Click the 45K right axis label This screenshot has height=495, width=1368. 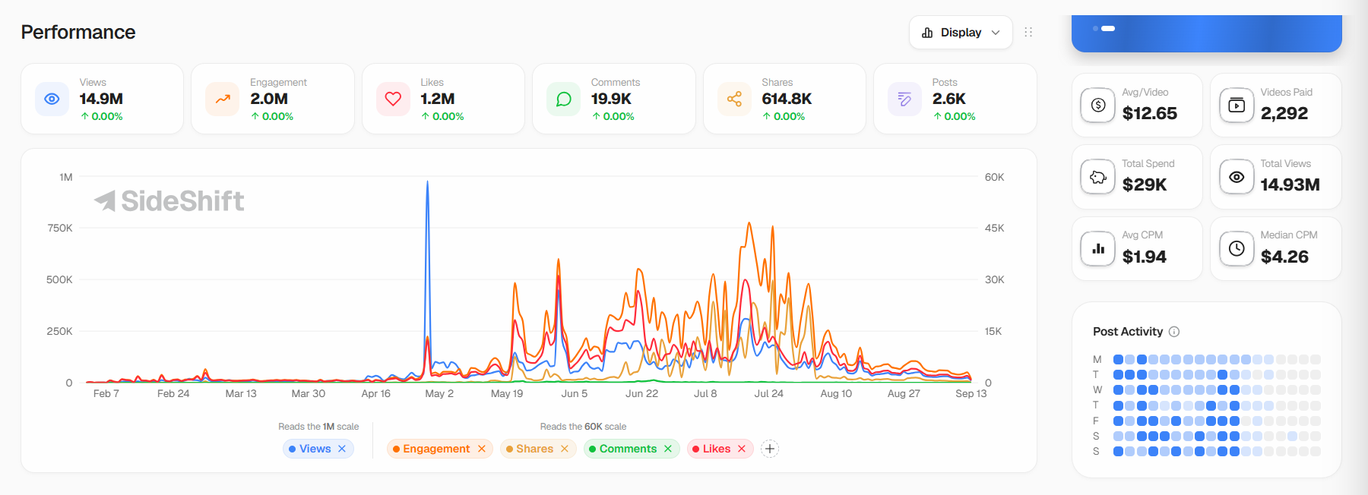point(994,228)
